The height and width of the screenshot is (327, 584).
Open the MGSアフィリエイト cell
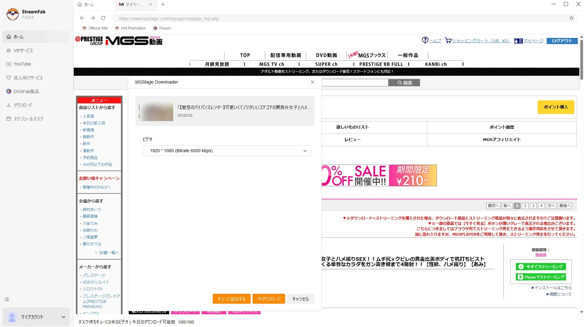[502, 139]
